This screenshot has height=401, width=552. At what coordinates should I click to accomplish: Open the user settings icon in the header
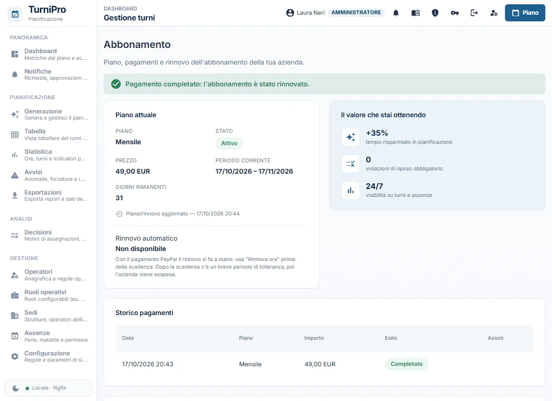click(494, 13)
